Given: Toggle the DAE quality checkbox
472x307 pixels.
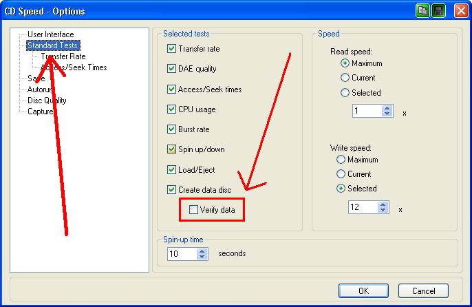Looking at the screenshot, I should pyautogui.click(x=172, y=69).
